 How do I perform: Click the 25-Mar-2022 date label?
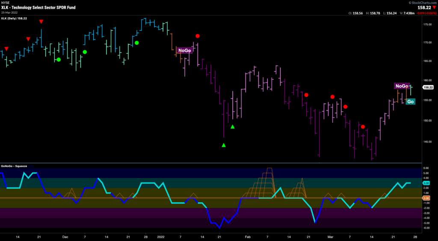tap(9, 12)
